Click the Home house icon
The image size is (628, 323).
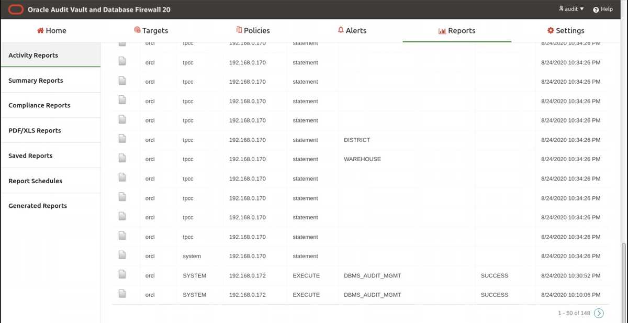click(39, 30)
